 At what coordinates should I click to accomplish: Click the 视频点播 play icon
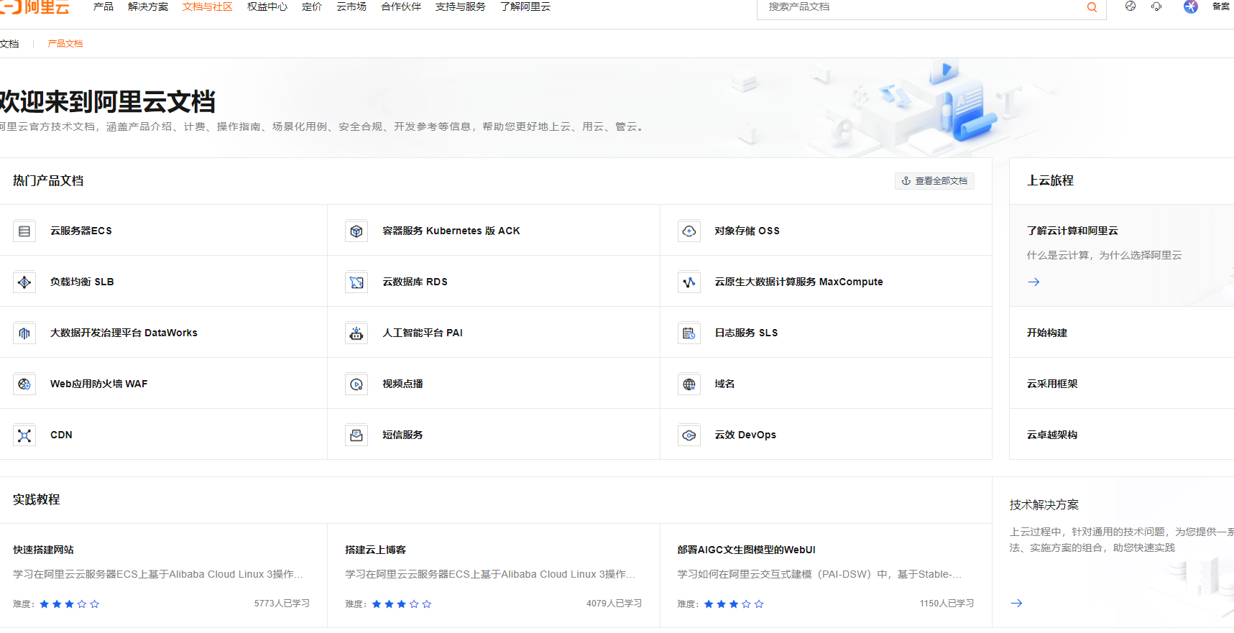[x=356, y=384]
